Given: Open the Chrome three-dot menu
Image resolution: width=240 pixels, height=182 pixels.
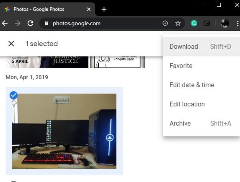Looking at the screenshot, I should coord(238,24).
